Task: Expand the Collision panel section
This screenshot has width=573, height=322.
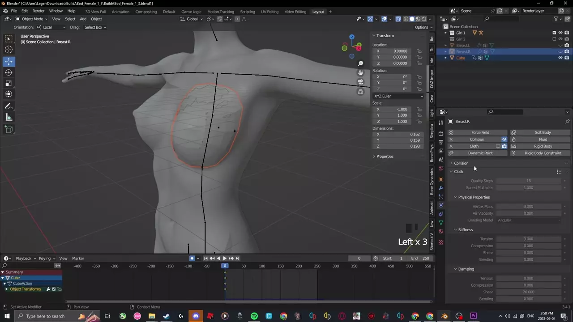Action: tap(461, 163)
